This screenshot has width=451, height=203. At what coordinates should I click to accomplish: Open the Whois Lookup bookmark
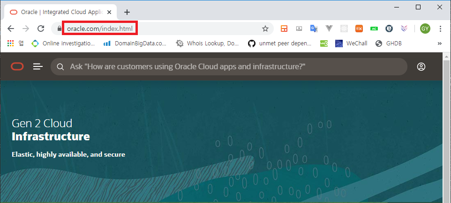click(207, 43)
